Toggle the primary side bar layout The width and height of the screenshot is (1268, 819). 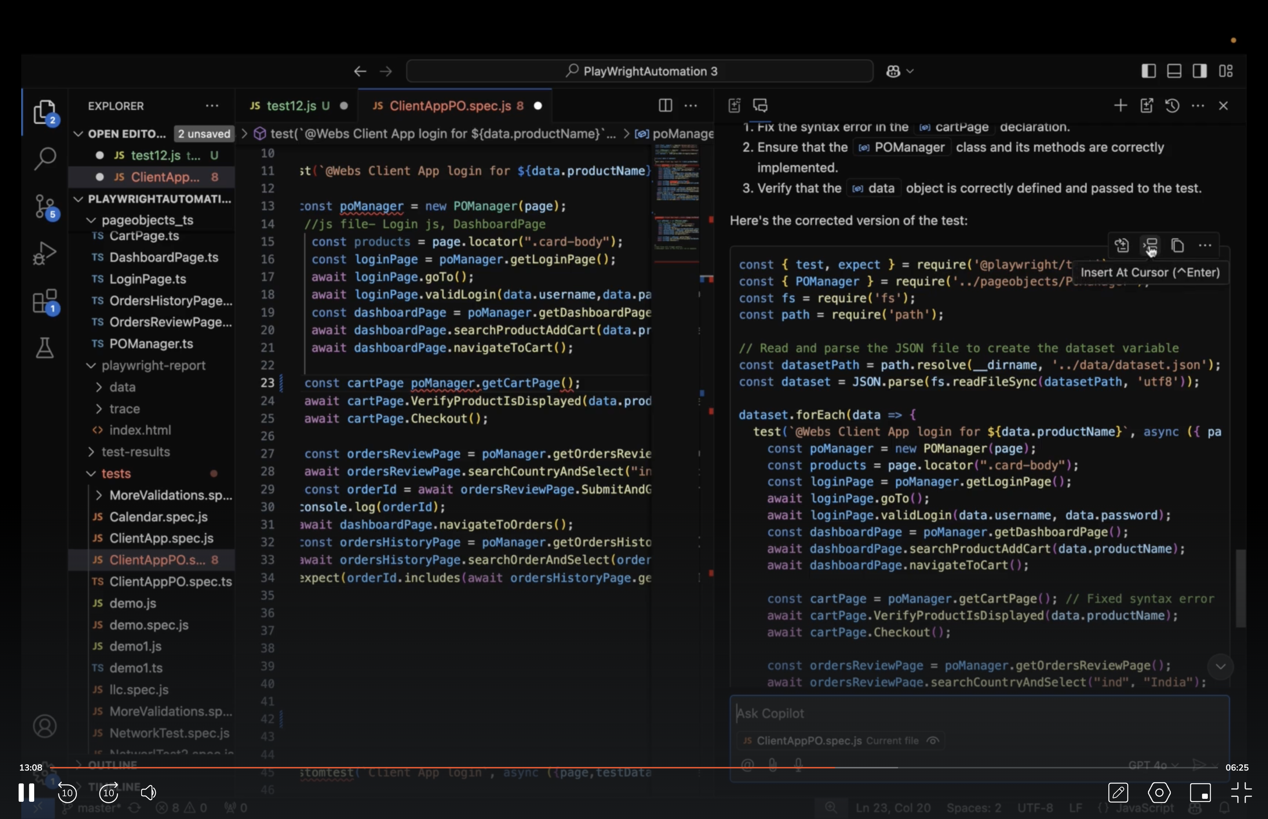click(x=1148, y=71)
